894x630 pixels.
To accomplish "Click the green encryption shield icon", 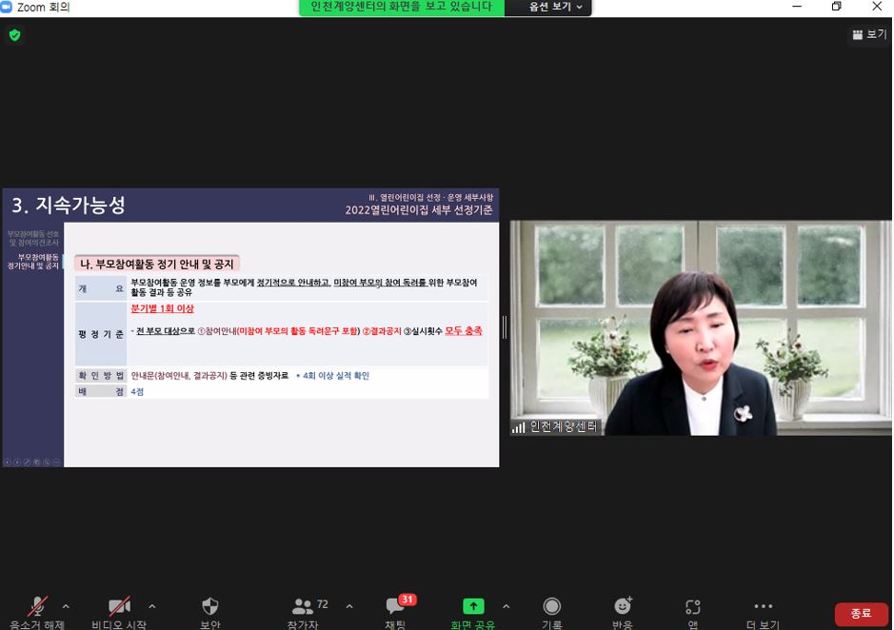I will pyautogui.click(x=14, y=35).
